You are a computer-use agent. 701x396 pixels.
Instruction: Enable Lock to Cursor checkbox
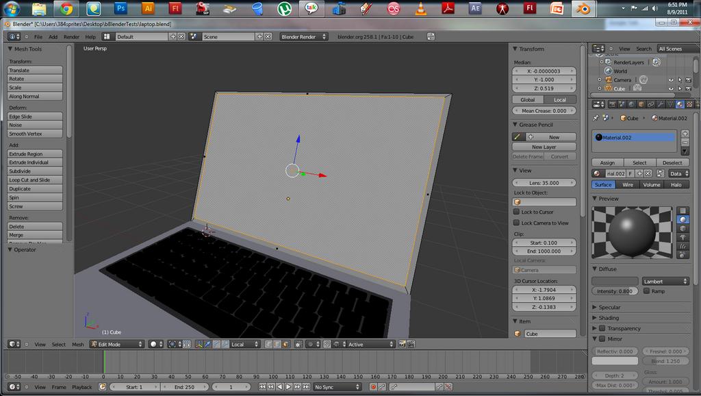click(516, 212)
